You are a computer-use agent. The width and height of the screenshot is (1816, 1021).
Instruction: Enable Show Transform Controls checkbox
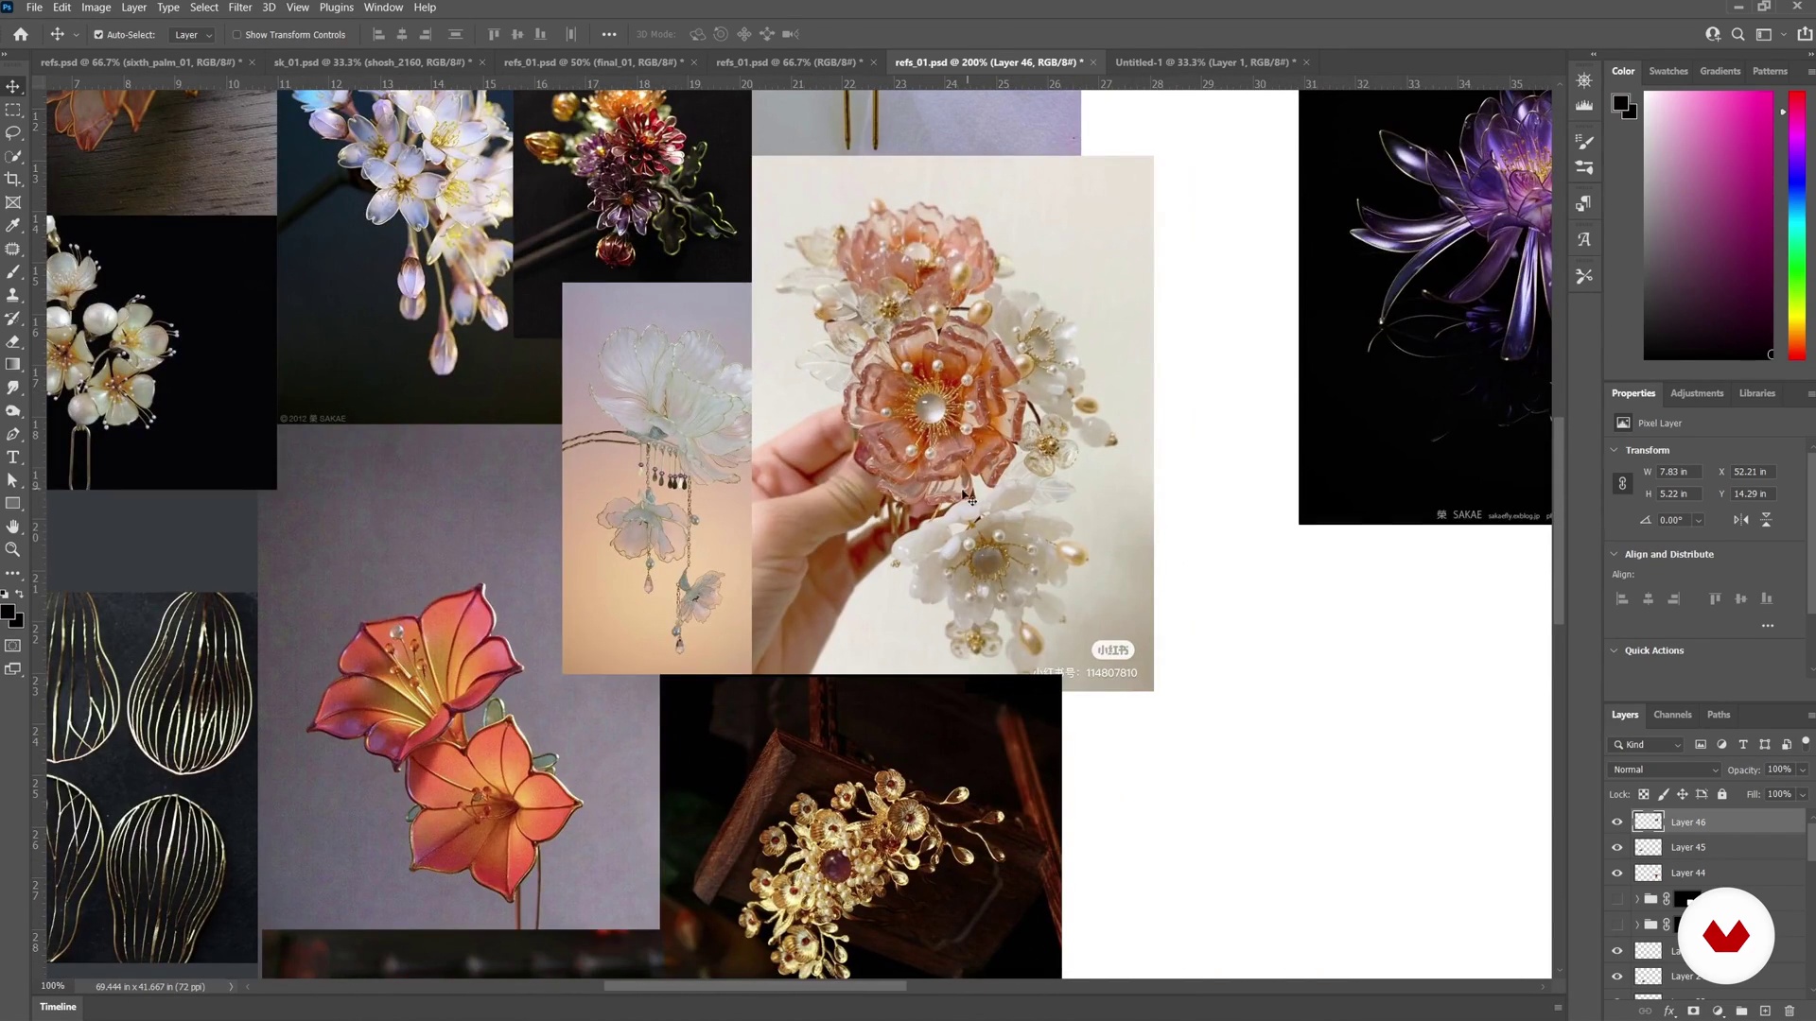(236, 35)
